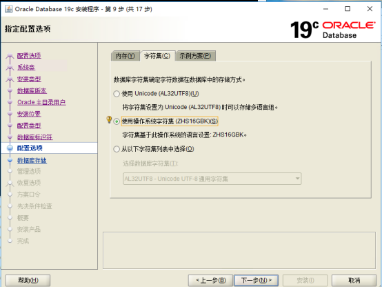Image resolution: width=382 pixels, height=287 pixels.
Task: Proceed with 下一步(N) button
Action: point(257,280)
